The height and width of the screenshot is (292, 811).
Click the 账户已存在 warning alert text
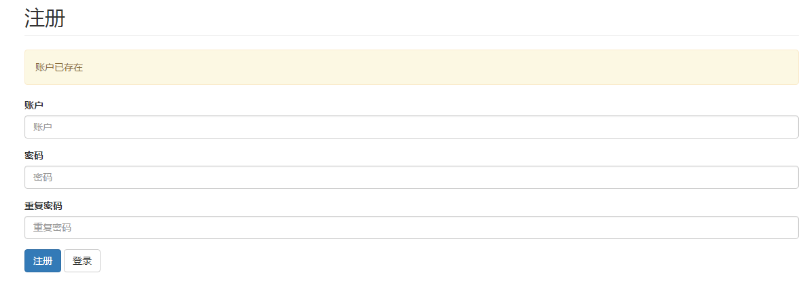(x=59, y=67)
